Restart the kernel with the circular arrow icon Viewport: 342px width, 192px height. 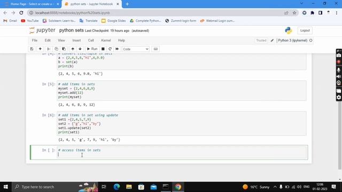(110, 49)
